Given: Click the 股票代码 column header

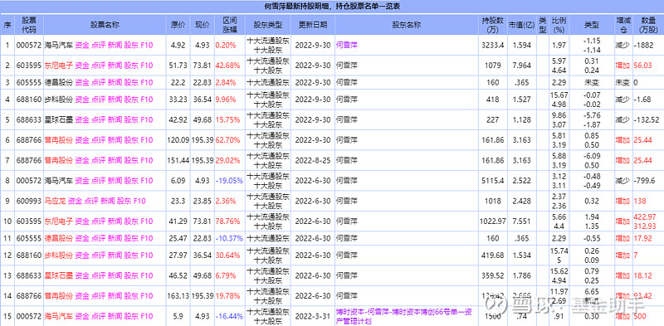Looking at the screenshot, I should [29, 25].
